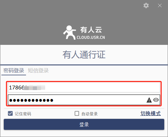Click the blue 登录 button
Viewport: 168px width, 137px height.
[84, 124]
